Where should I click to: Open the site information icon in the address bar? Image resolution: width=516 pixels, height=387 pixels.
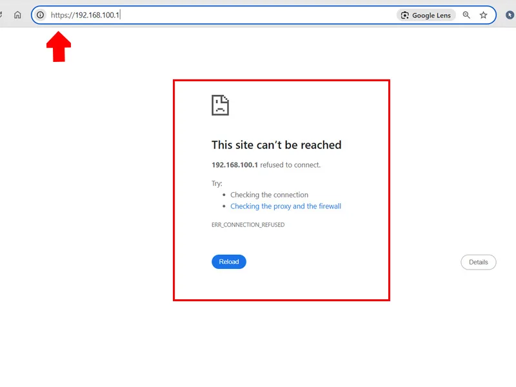tap(40, 15)
